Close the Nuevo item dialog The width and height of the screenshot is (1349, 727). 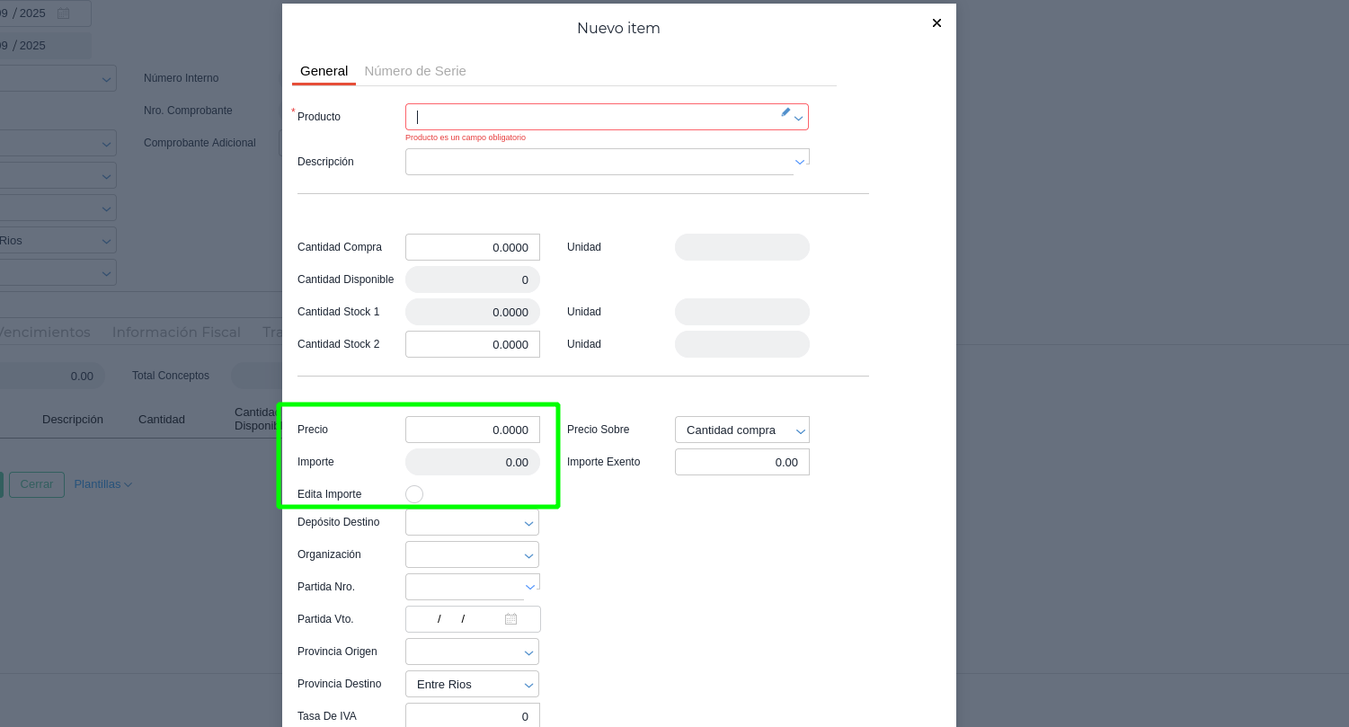(x=936, y=23)
